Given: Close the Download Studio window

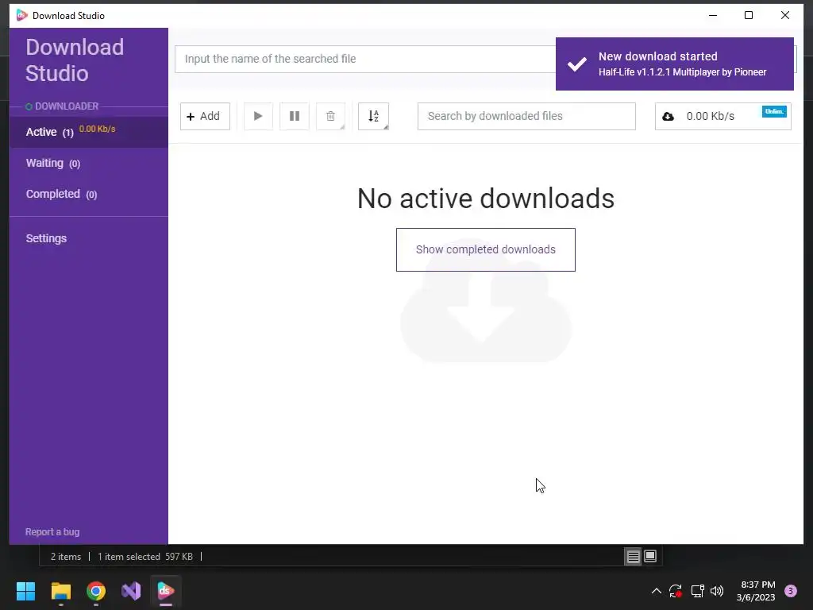Looking at the screenshot, I should tap(785, 15).
